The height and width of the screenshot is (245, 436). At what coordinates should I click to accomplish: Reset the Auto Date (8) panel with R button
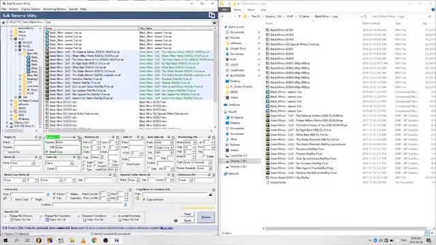click(x=173, y=137)
